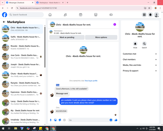The image size is (163, 131).
Task: Open Sticky Notes from the taskbar
Action: tap(41, 128)
